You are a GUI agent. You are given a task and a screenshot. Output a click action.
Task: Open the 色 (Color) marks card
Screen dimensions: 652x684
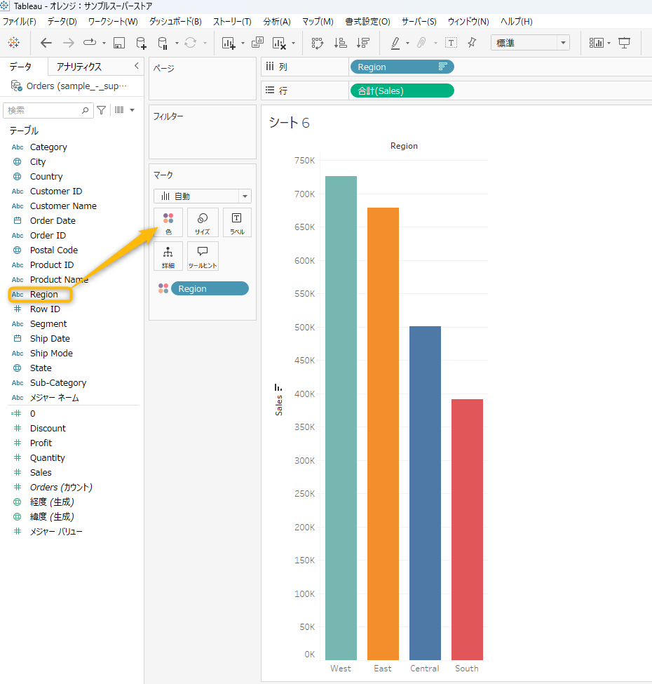(x=168, y=222)
